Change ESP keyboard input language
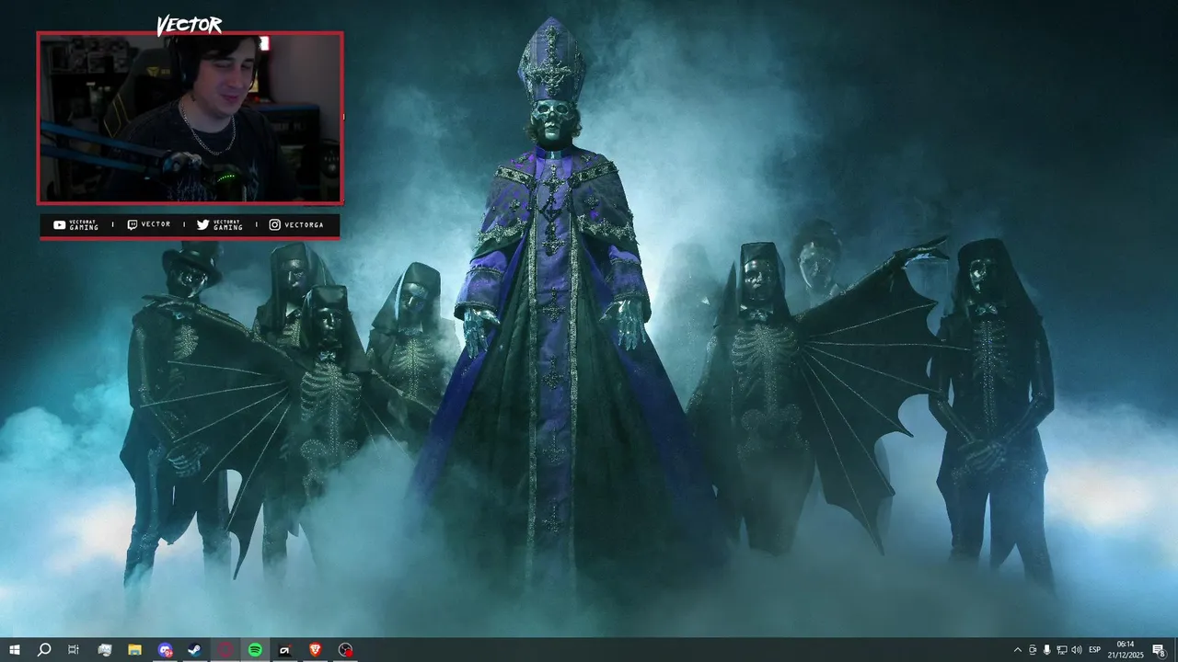Screen dimensions: 1178x662 coord(1095,650)
